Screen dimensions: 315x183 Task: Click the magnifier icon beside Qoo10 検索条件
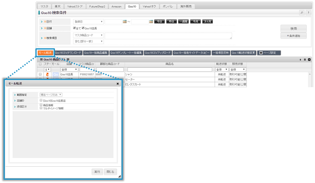click(x=302, y=13)
